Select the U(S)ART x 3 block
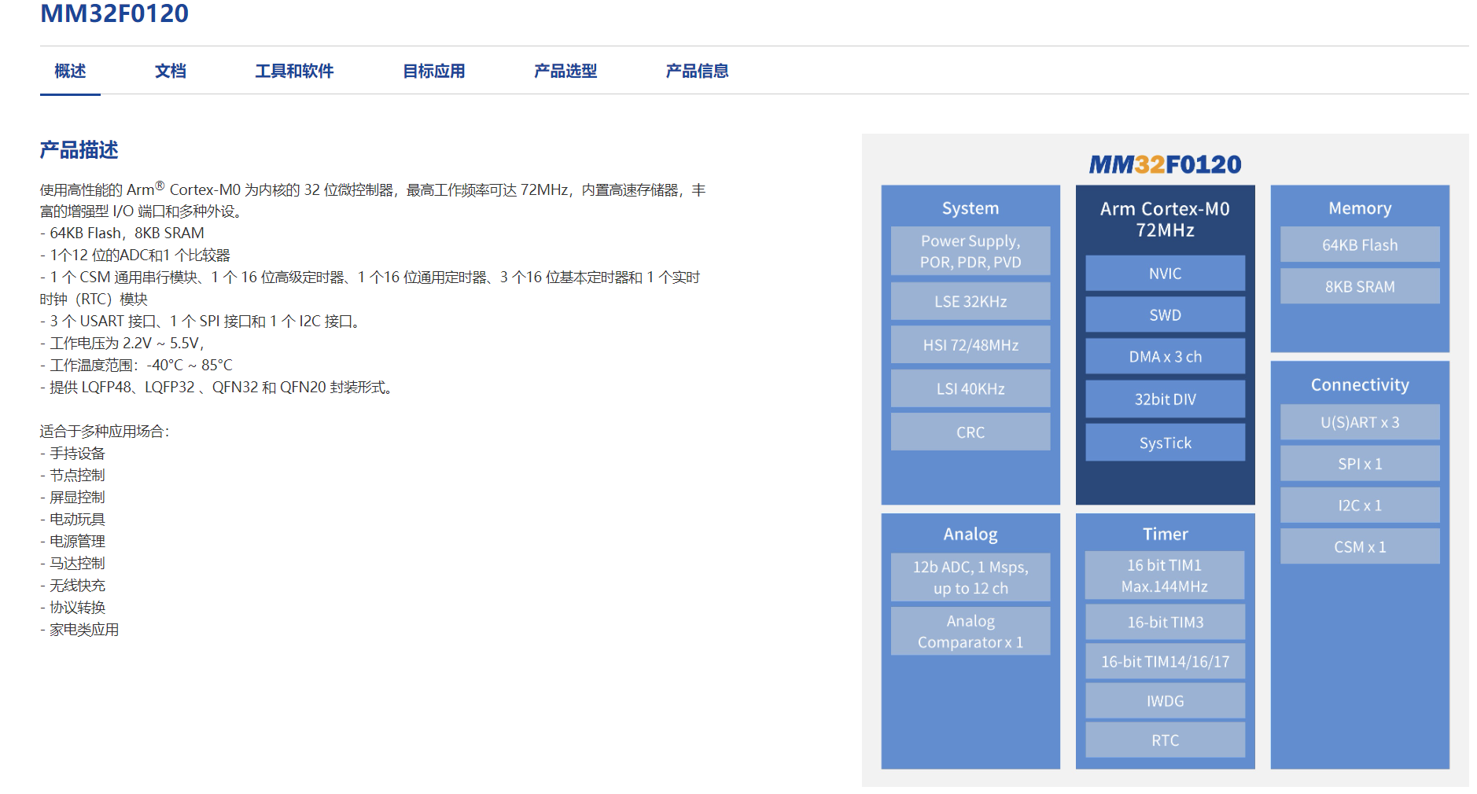1477x794 pixels. (x=1359, y=422)
